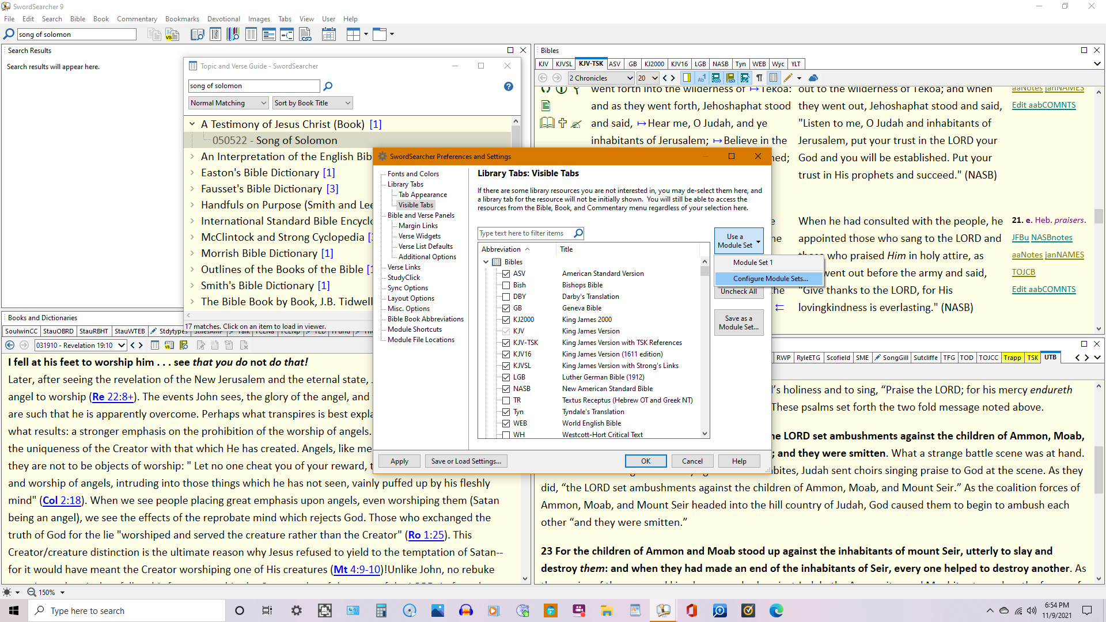Collapse A Testimony of Jesus Christ entry
Viewport: 1106px width, 622px height.
tap(192, 124)
